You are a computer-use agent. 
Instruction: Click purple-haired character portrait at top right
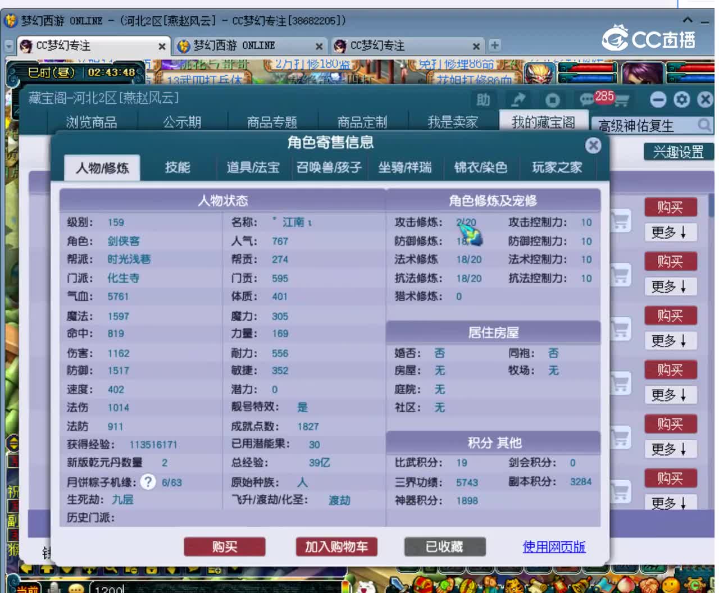coord(641,74)
